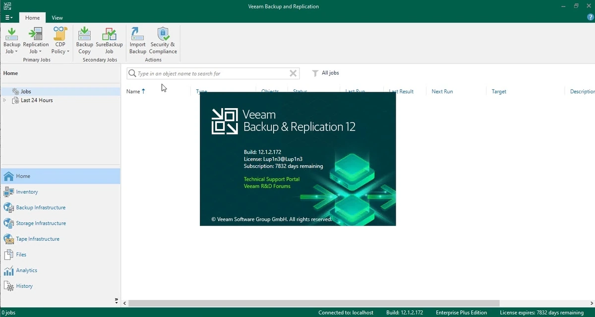Open the Veeam R&D Forums link

pos(267,186)
